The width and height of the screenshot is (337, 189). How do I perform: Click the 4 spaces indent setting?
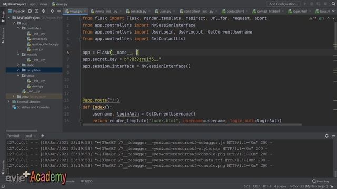[x=280, y=187]
